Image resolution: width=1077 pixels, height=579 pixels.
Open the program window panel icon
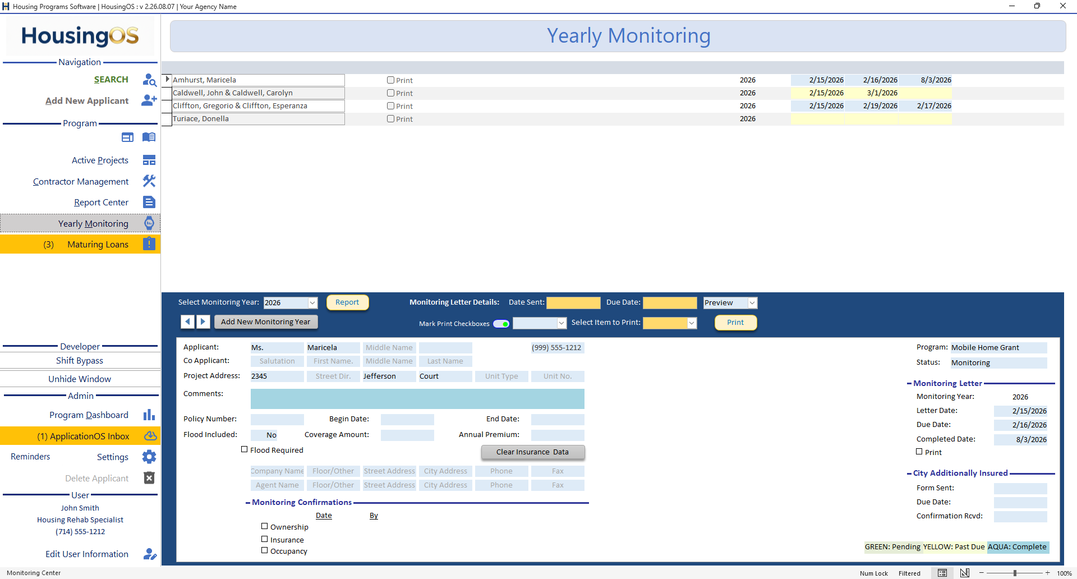128,137
